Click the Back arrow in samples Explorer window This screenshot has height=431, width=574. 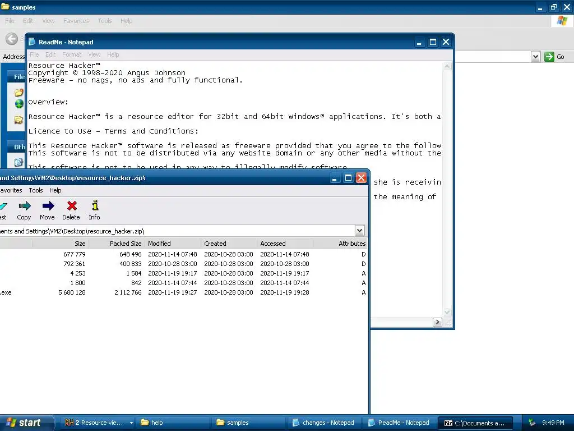click(x=12, y=39)
